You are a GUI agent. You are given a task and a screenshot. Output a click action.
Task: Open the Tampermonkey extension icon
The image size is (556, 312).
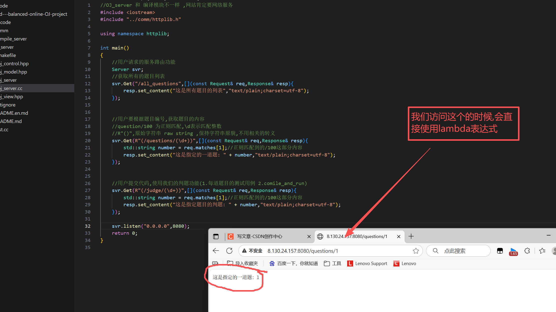coord(500,251)
